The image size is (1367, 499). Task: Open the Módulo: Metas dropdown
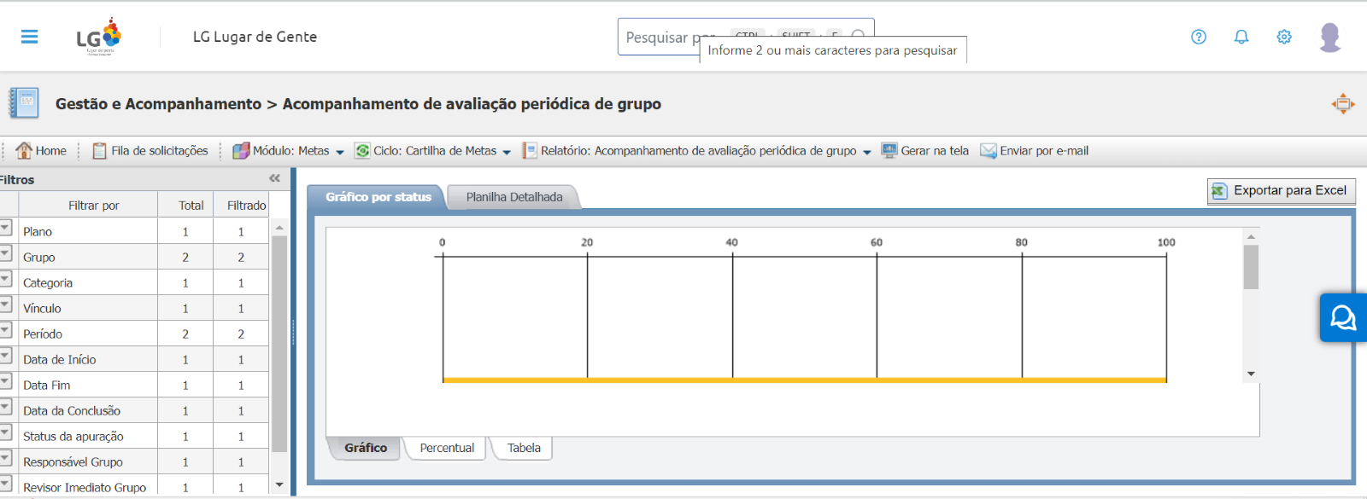[x=289, y=151]
